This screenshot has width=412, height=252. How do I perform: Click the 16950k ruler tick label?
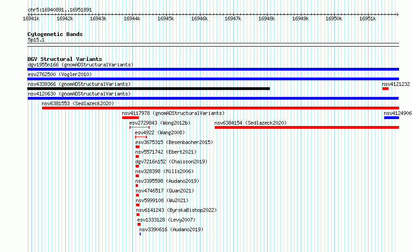click(x=334, y=18)
